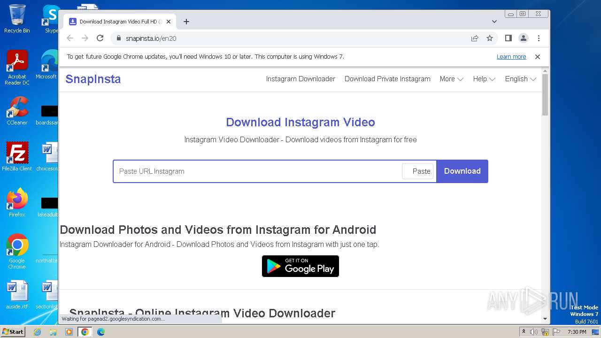601x338 pixels.
Task: Show hidden system tray icons
Action: click(x=524, y=332)
